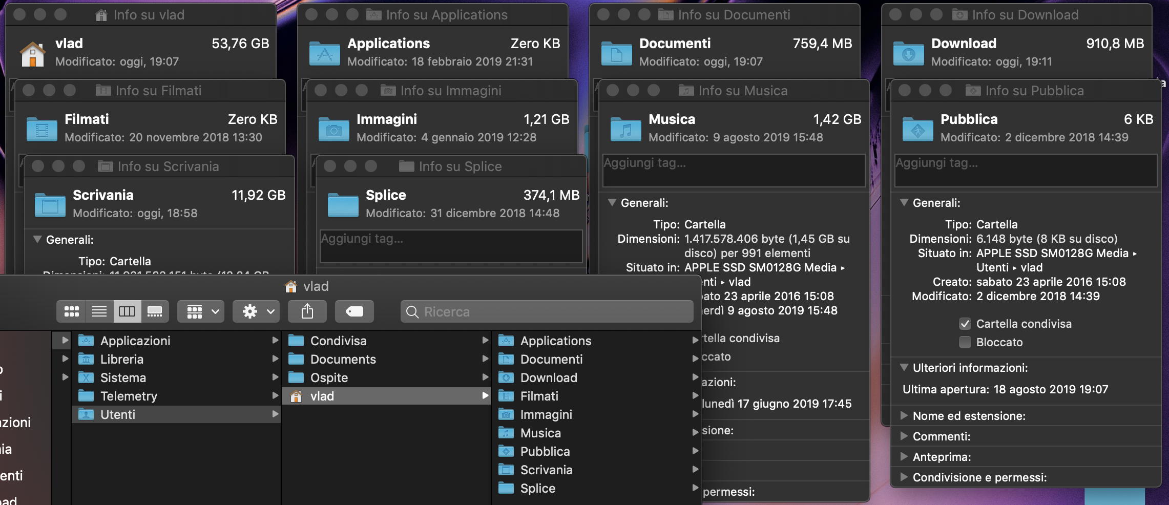The image size is (1169, 505).
Task: Click the Aggiungi tag field in Musica info
Action: point(734,170)
